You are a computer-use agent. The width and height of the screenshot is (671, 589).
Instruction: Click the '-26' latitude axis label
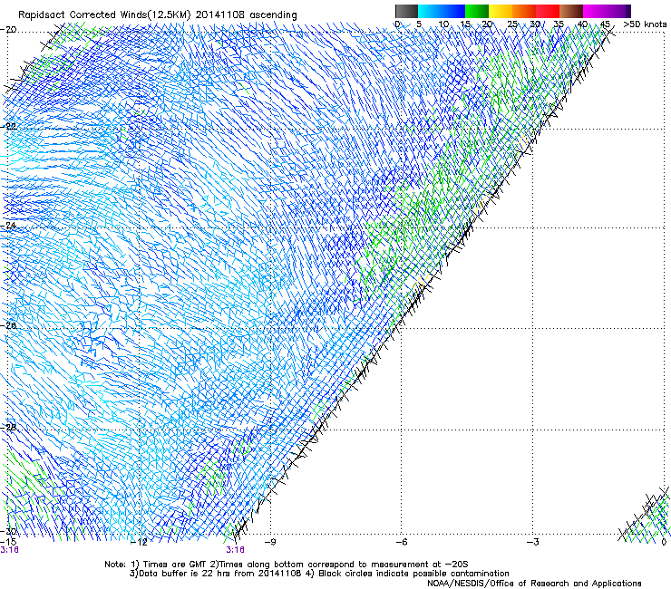click(8, 325)
